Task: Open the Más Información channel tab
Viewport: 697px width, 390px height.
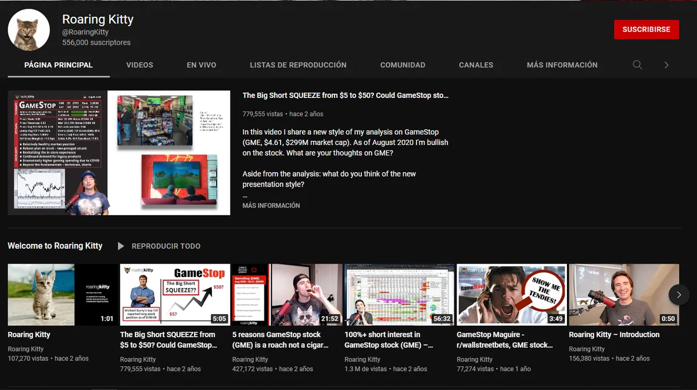Action: [x=562, y=65]
